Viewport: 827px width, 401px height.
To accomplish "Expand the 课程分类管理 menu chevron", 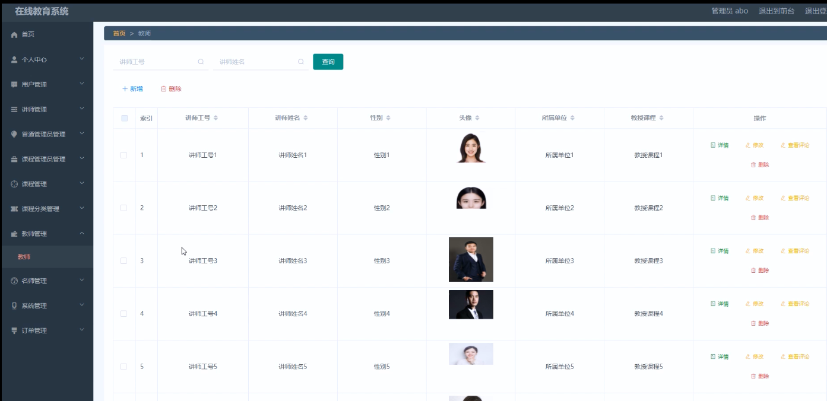I will tap(82, 209).
